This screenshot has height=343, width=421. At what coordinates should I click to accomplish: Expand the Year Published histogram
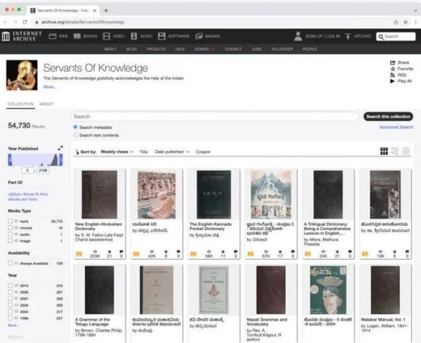tap(60, 149)
